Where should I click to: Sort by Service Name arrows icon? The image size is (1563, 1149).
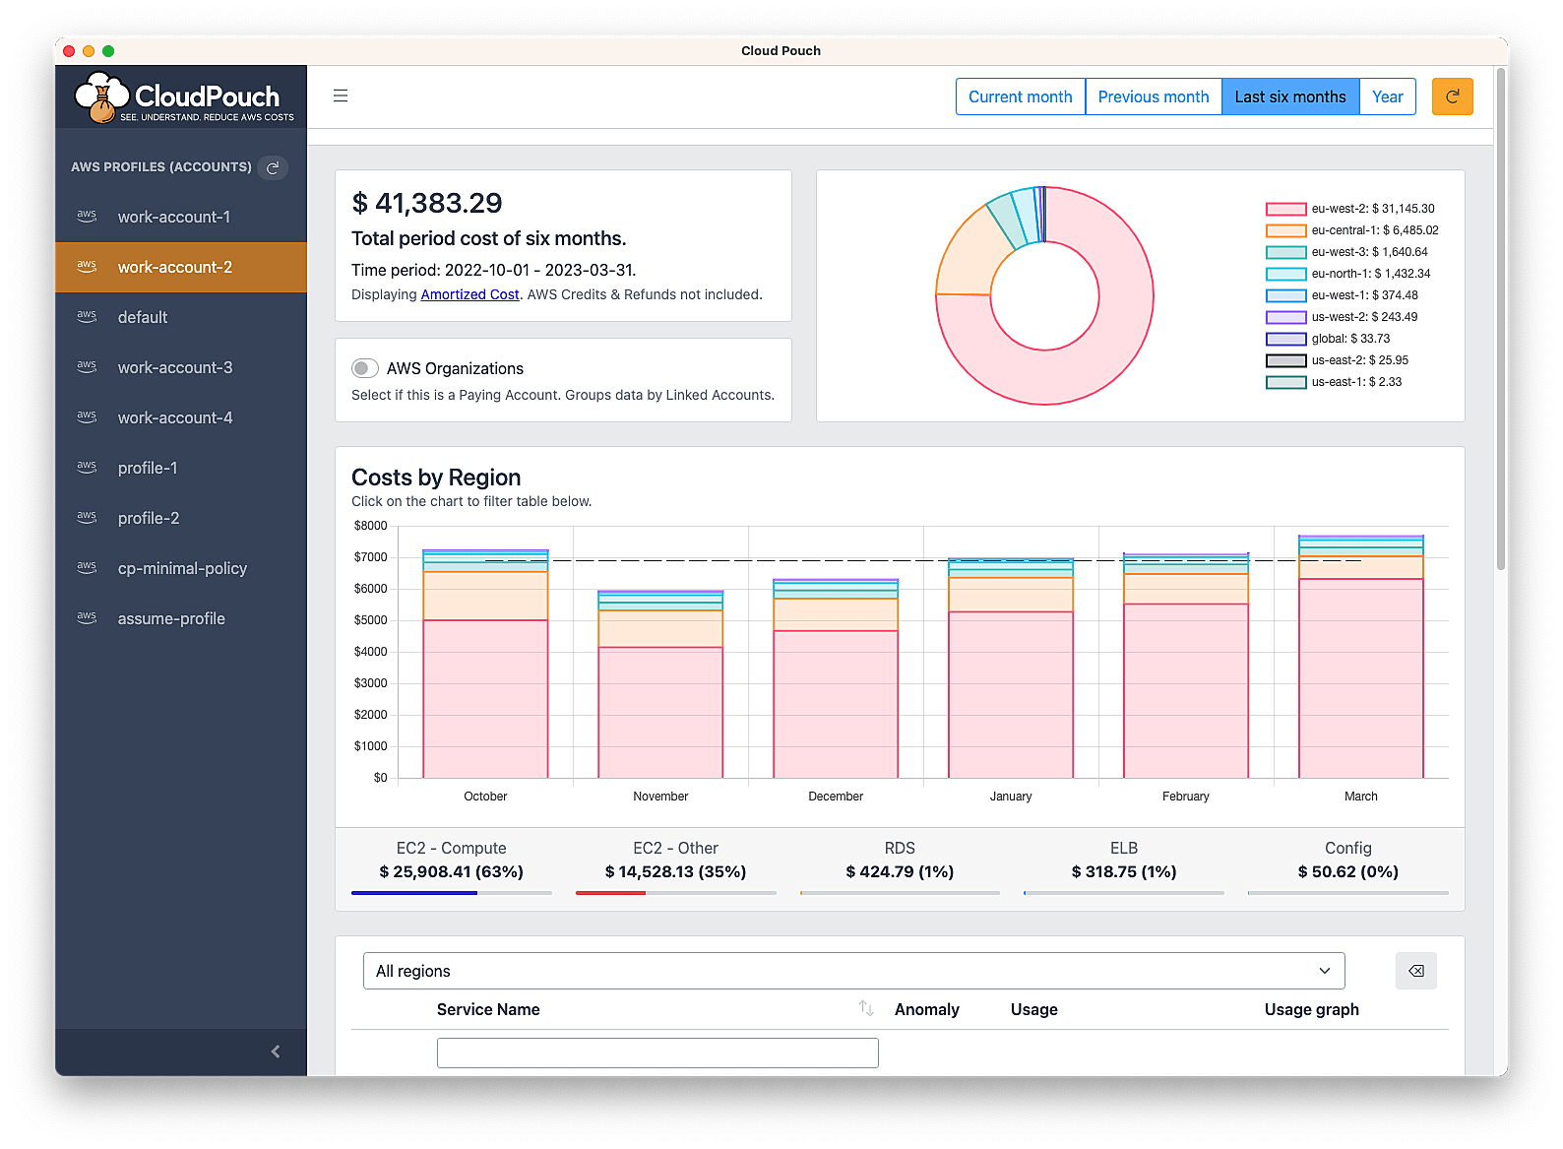click(866, 1008)
